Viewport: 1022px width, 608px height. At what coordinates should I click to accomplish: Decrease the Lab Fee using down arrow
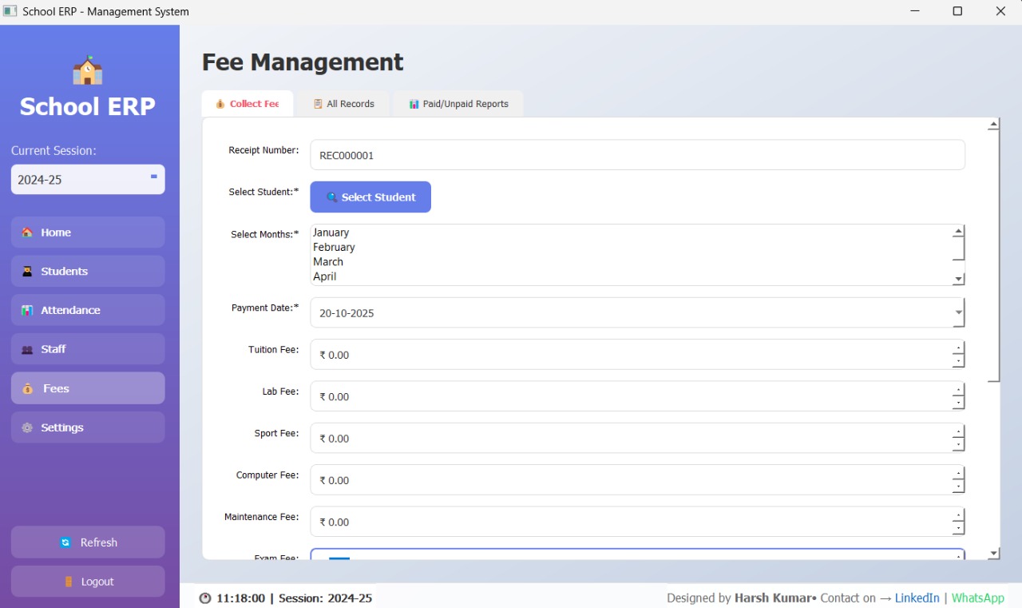958,403
